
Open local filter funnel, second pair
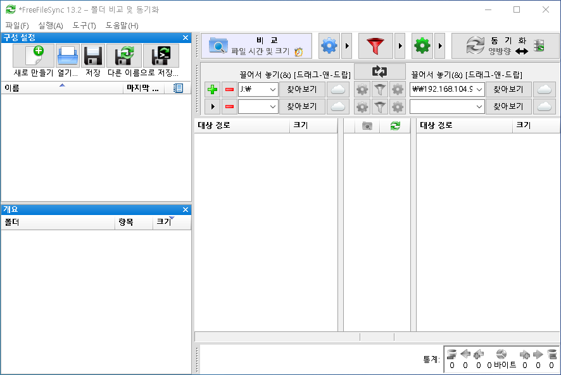coord(380,106)
